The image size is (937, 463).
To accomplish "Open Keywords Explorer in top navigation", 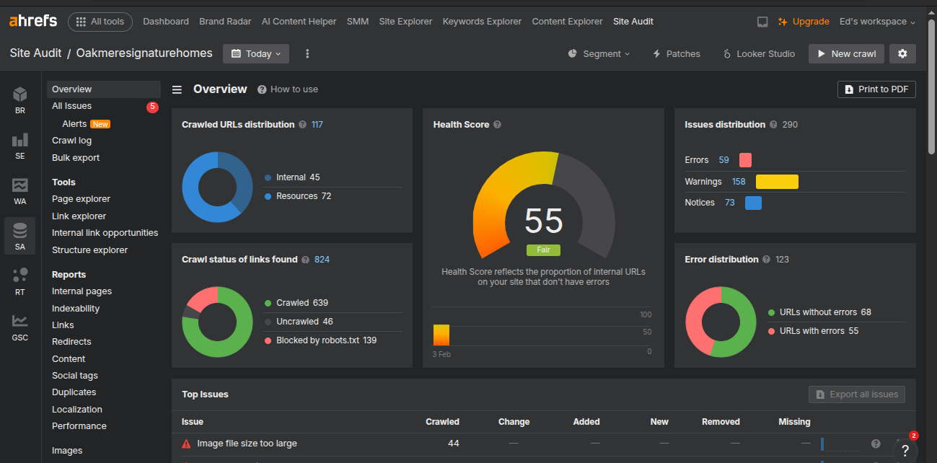I will (x=482, y=22).
